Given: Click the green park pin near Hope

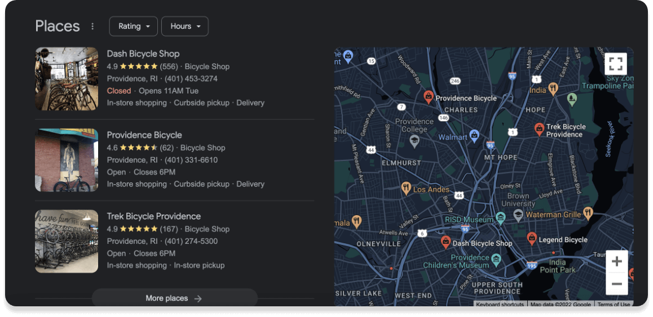Looking at the screenshot, I should click(572, 99).
